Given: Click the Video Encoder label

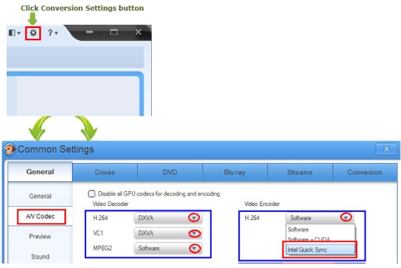Looking at the screenshot, I should point(262,204).
